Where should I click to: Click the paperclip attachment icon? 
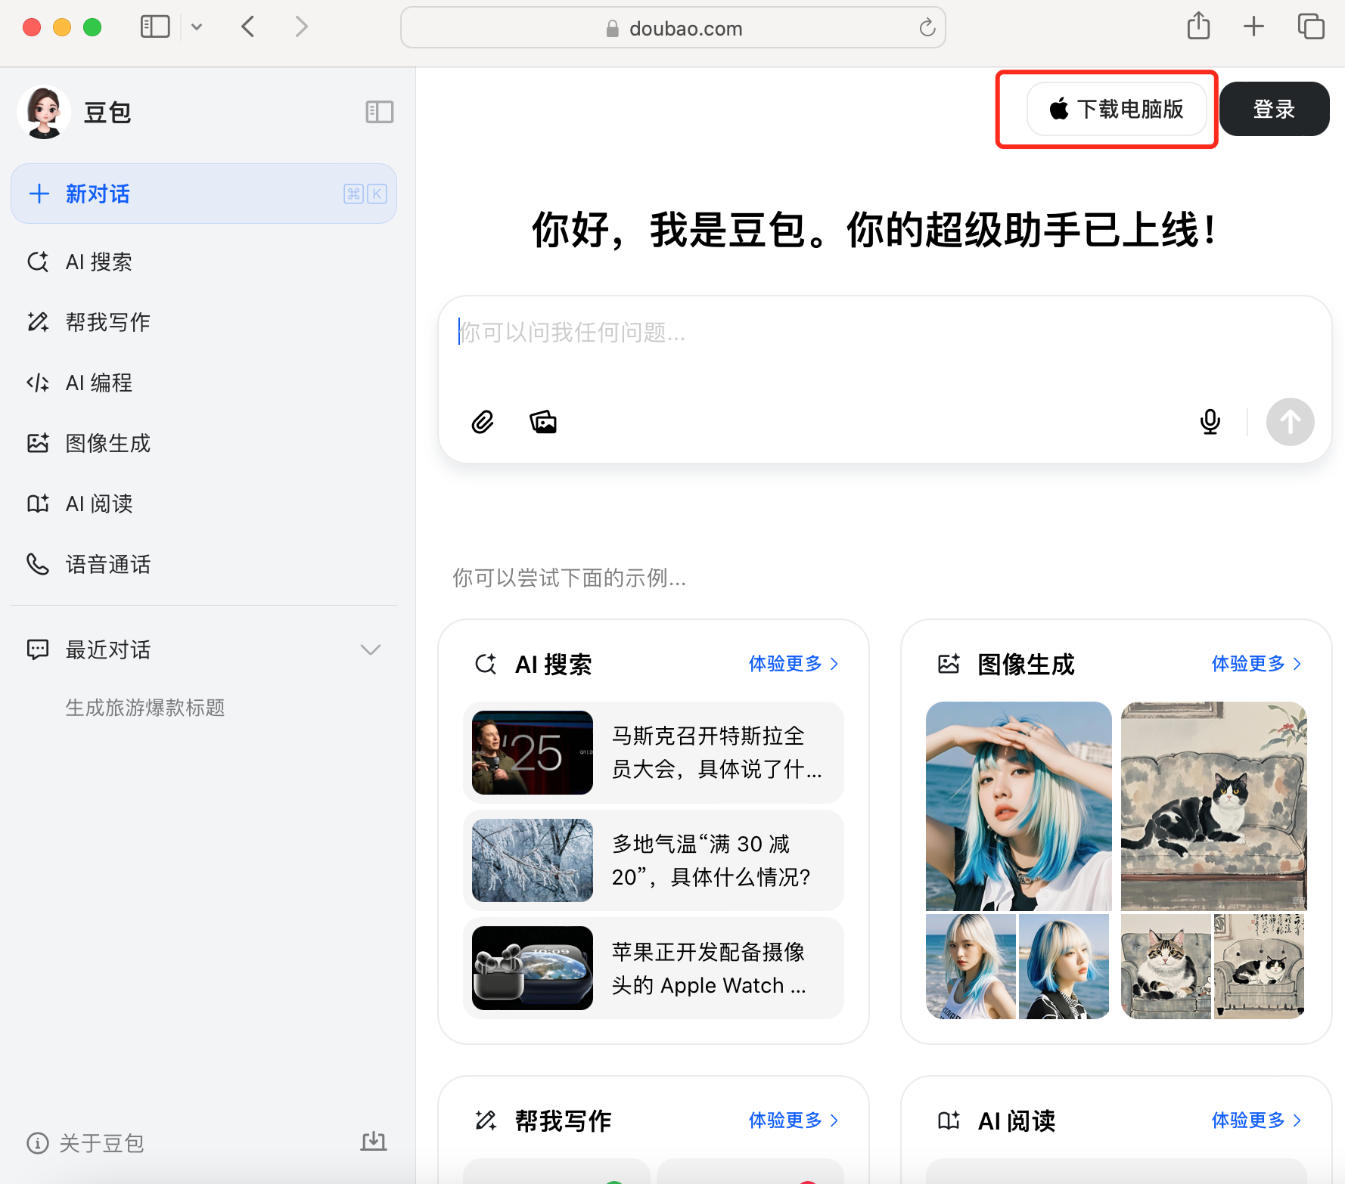483,422
